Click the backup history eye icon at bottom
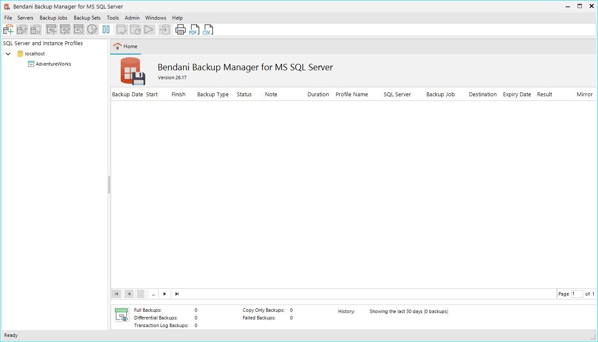 pos(122,315)
